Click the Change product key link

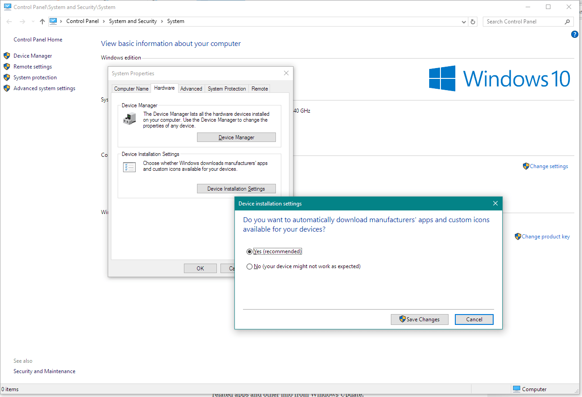pyautogui.click(x=545, y=237)
